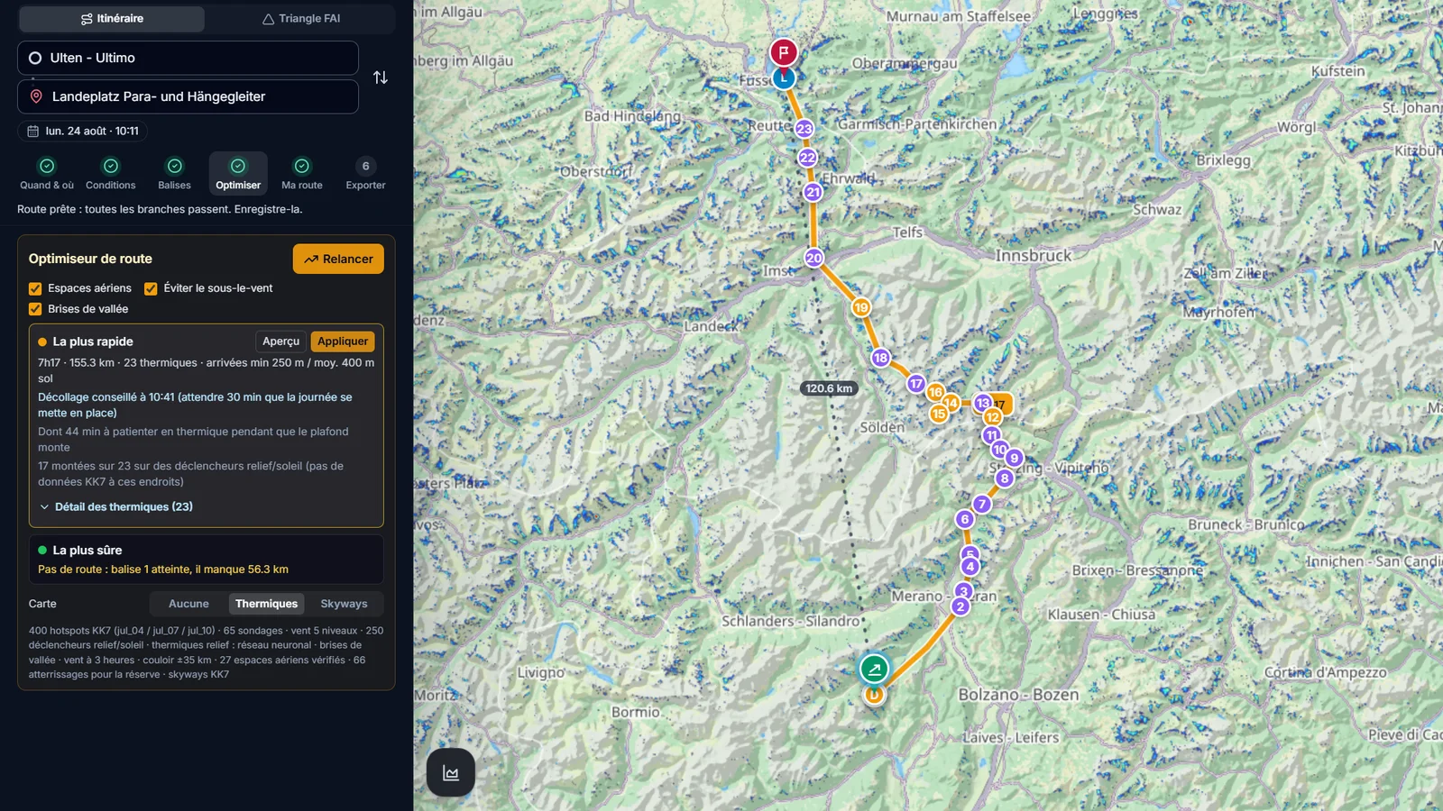Click the green takeoff marker on the map
1443x811 pixels.
coord(874,669)
